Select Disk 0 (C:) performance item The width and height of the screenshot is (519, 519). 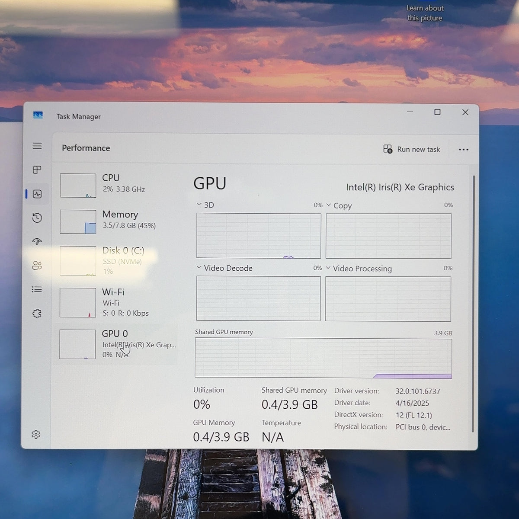point(116,261)
